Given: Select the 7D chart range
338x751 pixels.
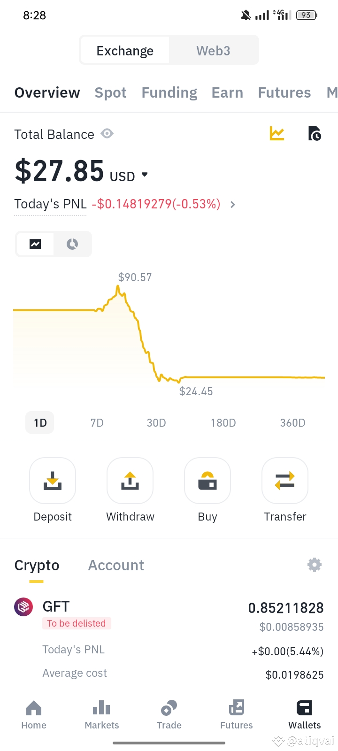Looking at the screenshot, I should tap(97, 423).
